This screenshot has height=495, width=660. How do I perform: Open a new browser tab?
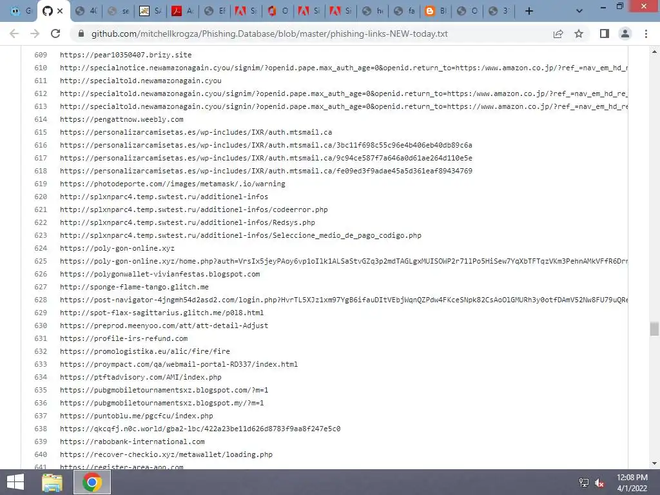(x=529, y=11)
